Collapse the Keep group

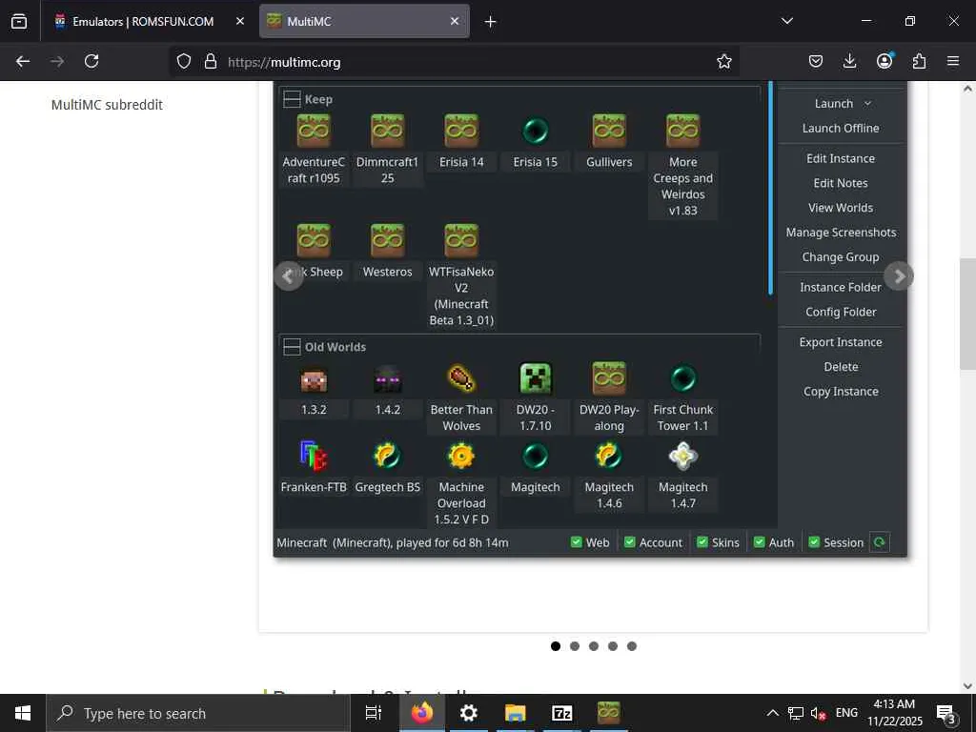pyautogui.click(x=292, y=99)
